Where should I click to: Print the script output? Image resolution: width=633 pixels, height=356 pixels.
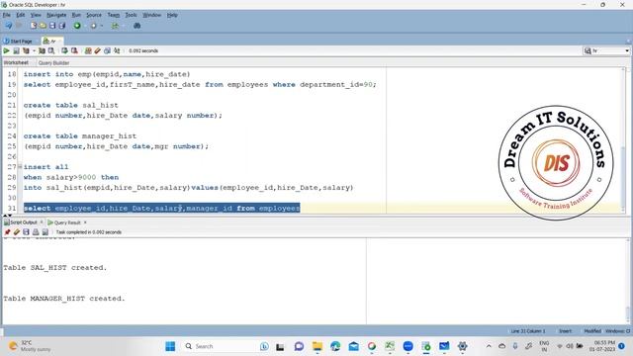click(36, 232)
